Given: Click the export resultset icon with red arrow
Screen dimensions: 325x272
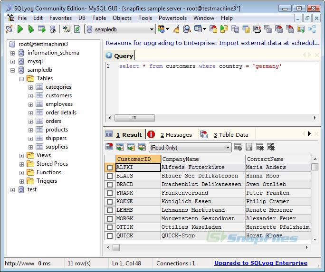Looking at the screenshot, I should (109, 147).
